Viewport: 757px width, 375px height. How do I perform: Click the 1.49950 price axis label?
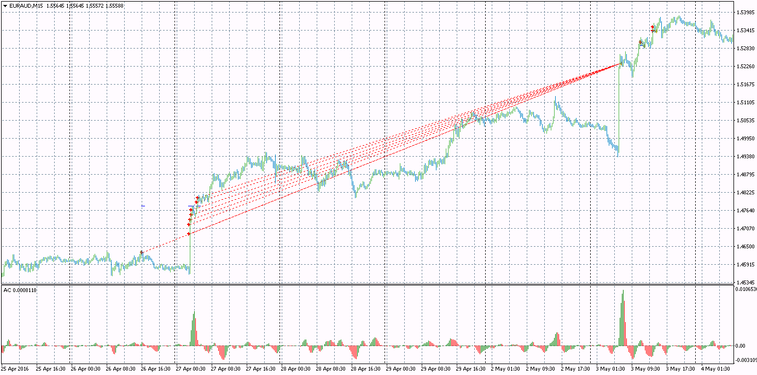746,139
